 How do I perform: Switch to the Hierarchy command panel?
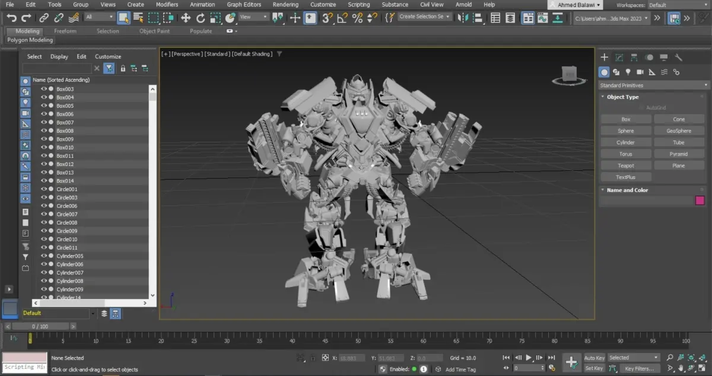tap(634, 58)
